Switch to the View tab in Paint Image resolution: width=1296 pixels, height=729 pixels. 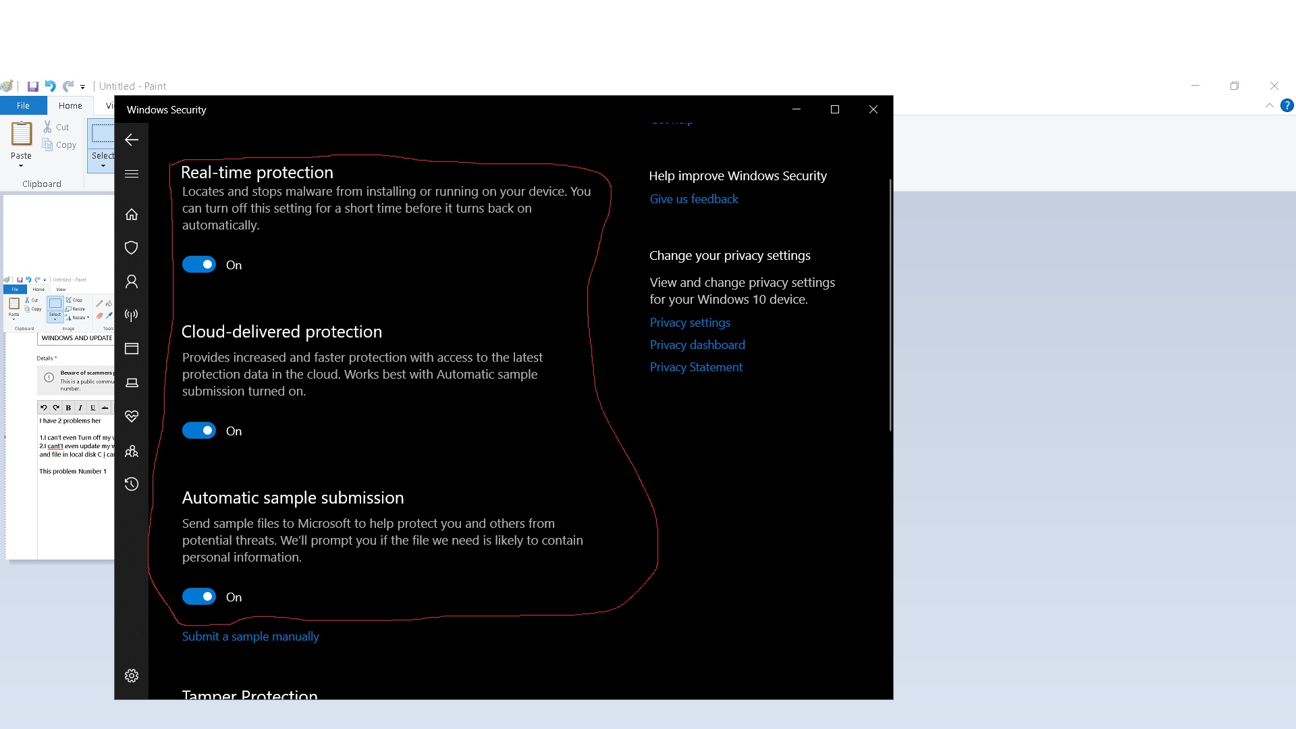109,105
